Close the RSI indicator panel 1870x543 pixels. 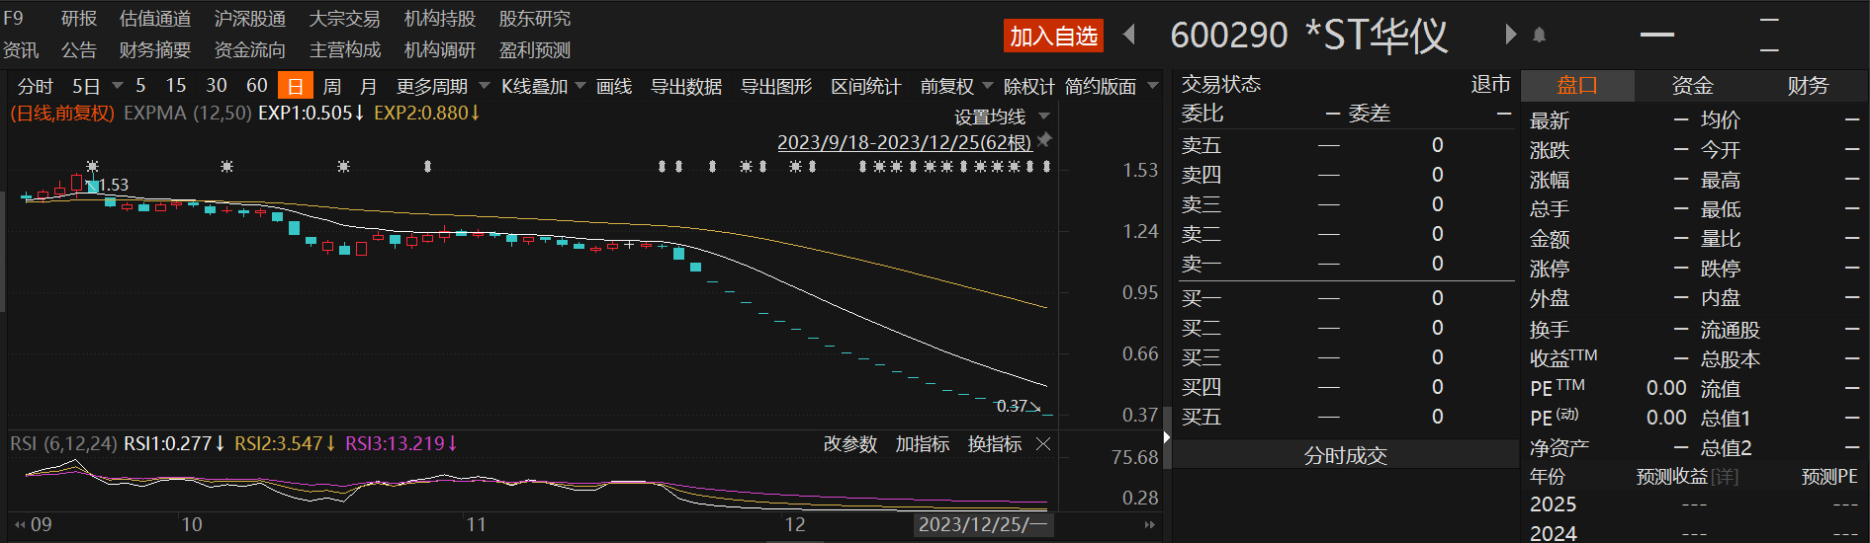tap(1043, 444)
